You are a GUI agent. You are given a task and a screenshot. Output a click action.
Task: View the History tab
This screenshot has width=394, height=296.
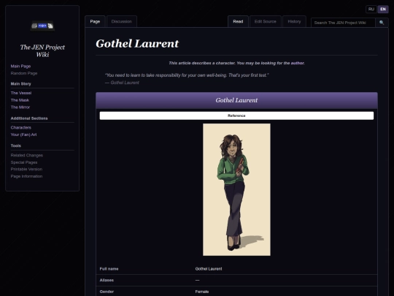pos(294,21)
